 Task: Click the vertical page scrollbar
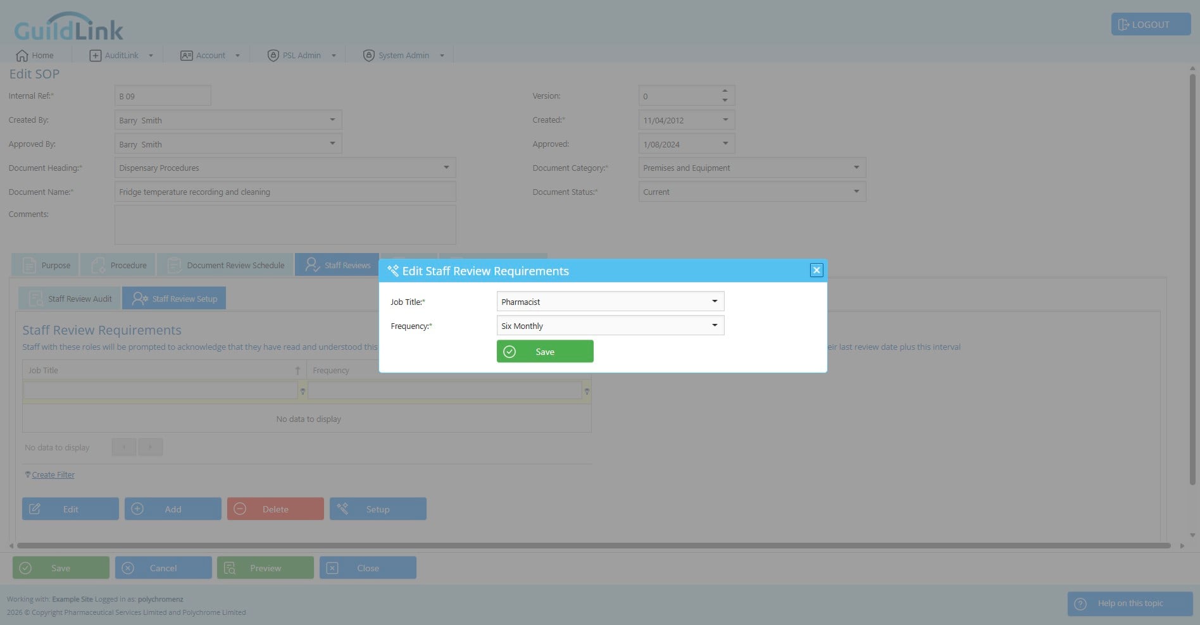[1192, 278]
